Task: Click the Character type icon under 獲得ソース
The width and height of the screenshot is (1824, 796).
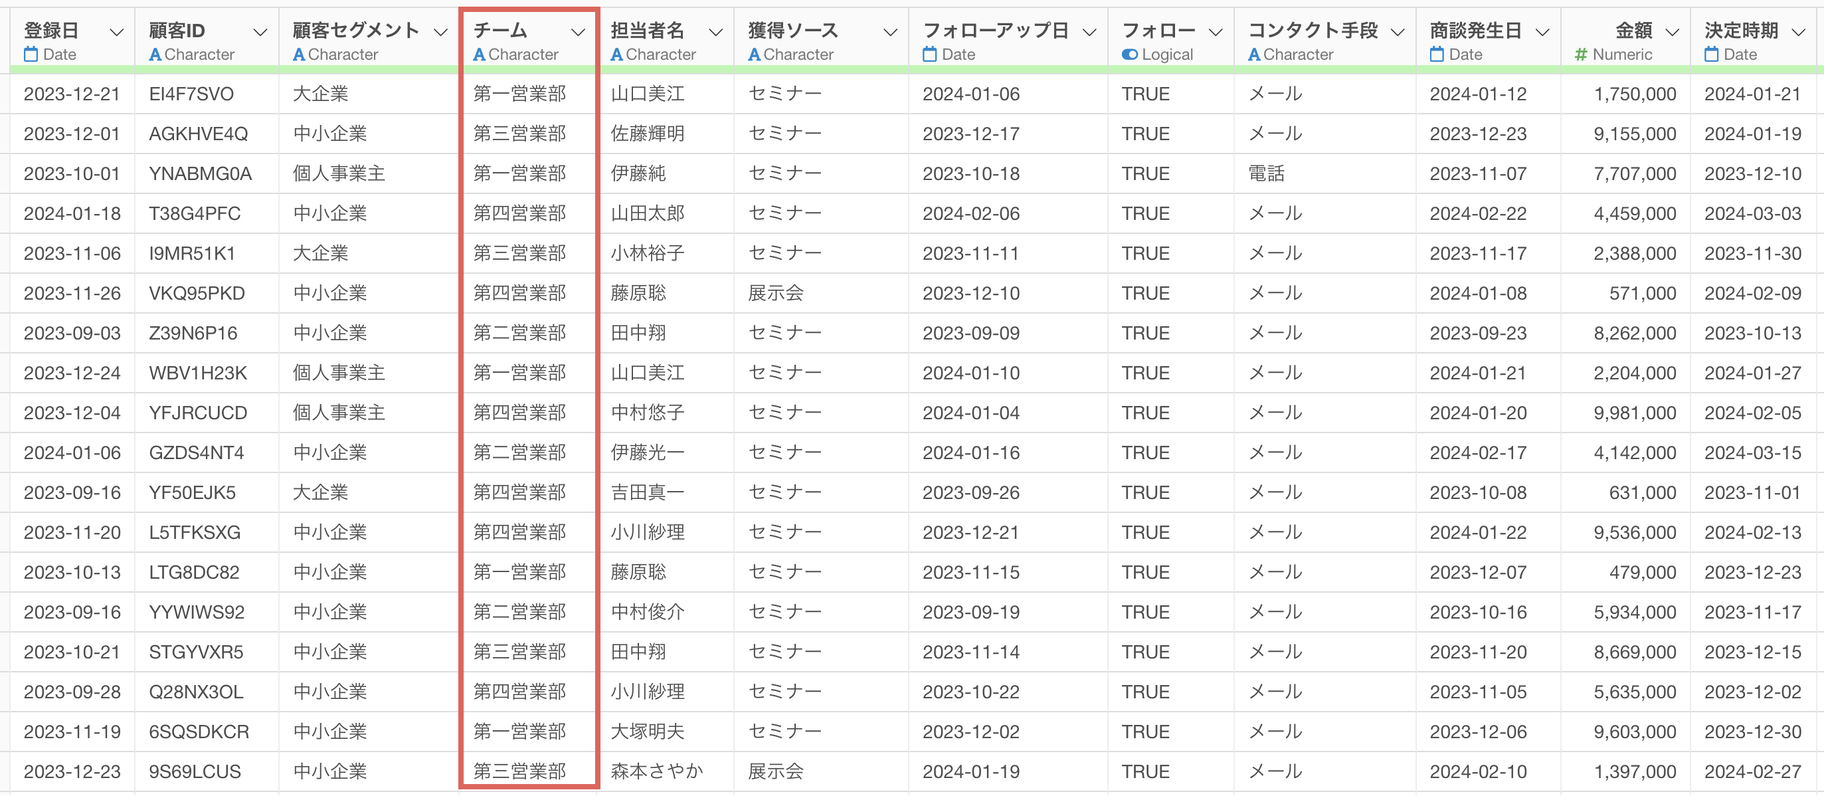Action: 755,54
